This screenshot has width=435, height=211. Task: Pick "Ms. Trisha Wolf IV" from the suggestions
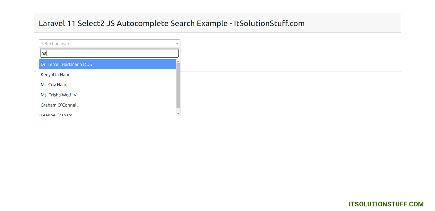58,95
